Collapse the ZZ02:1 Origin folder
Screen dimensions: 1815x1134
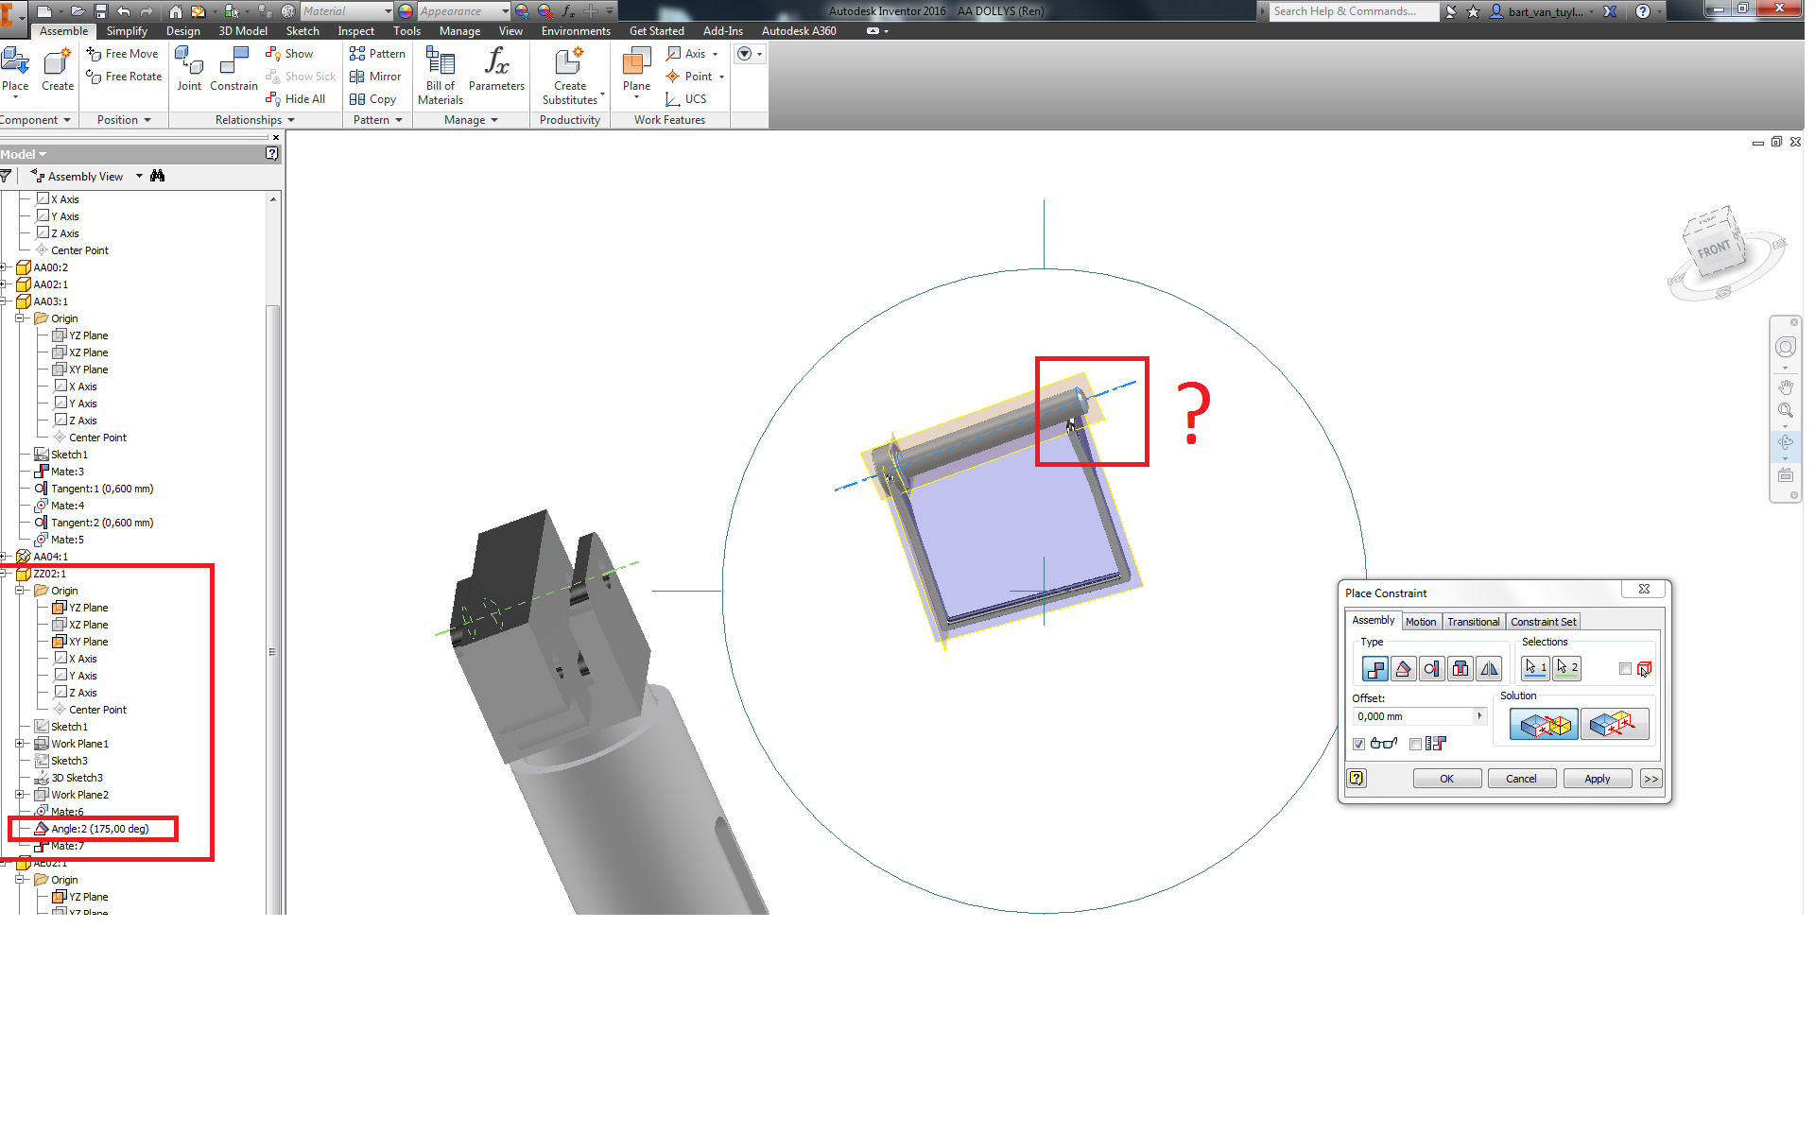point(19,590)
